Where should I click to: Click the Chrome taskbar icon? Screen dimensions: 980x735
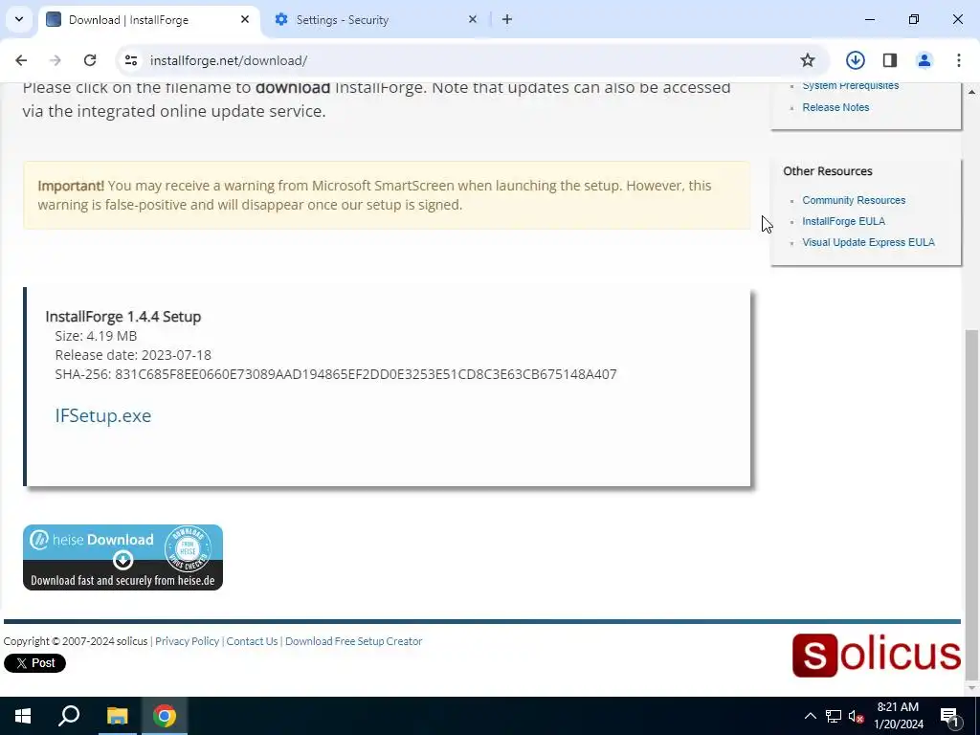(165, 716)
